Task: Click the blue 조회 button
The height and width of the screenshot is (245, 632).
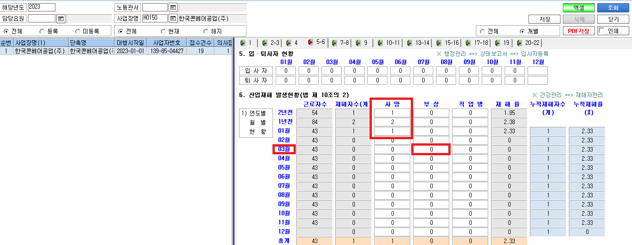Action: click(x=613, y=8)
